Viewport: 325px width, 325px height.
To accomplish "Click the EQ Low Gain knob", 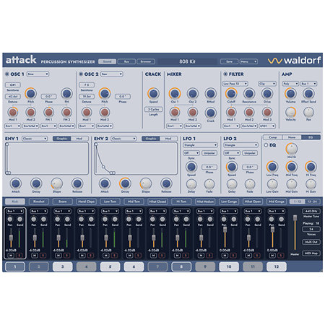I will point(272,184).
